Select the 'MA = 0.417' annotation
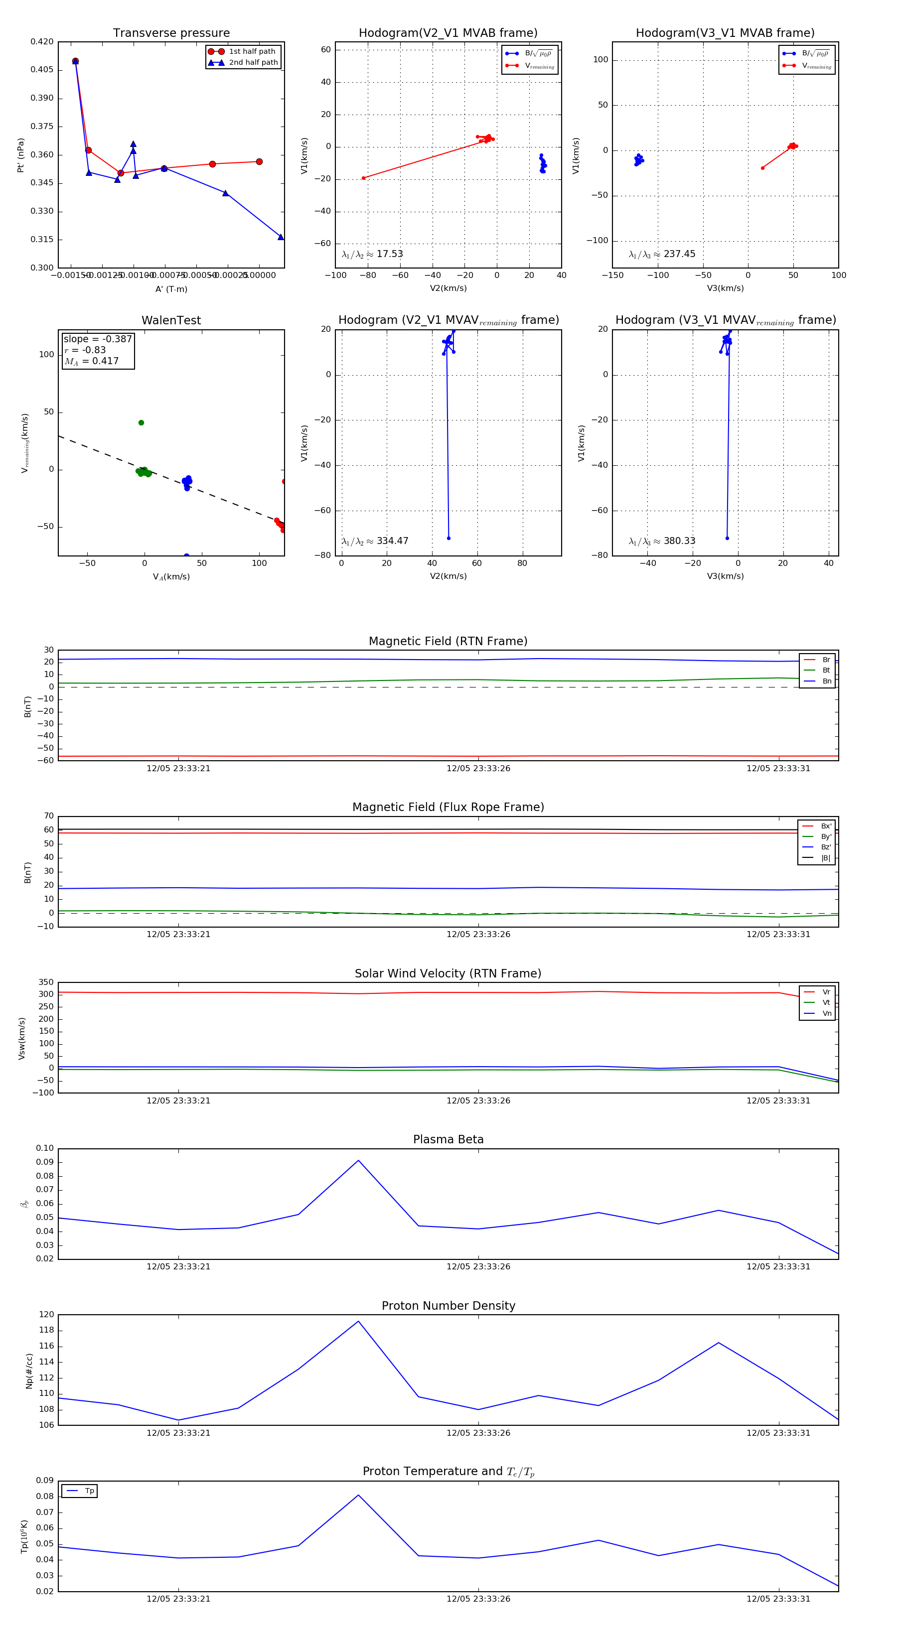 91,361
